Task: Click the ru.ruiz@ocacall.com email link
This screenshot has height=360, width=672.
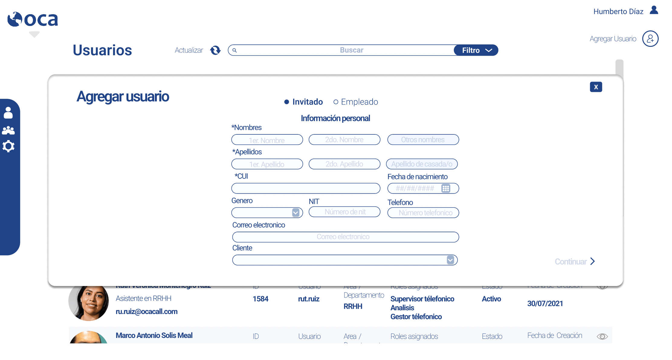Action: 147,312
